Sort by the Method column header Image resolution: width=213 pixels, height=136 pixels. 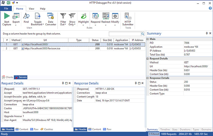point(16,40)
